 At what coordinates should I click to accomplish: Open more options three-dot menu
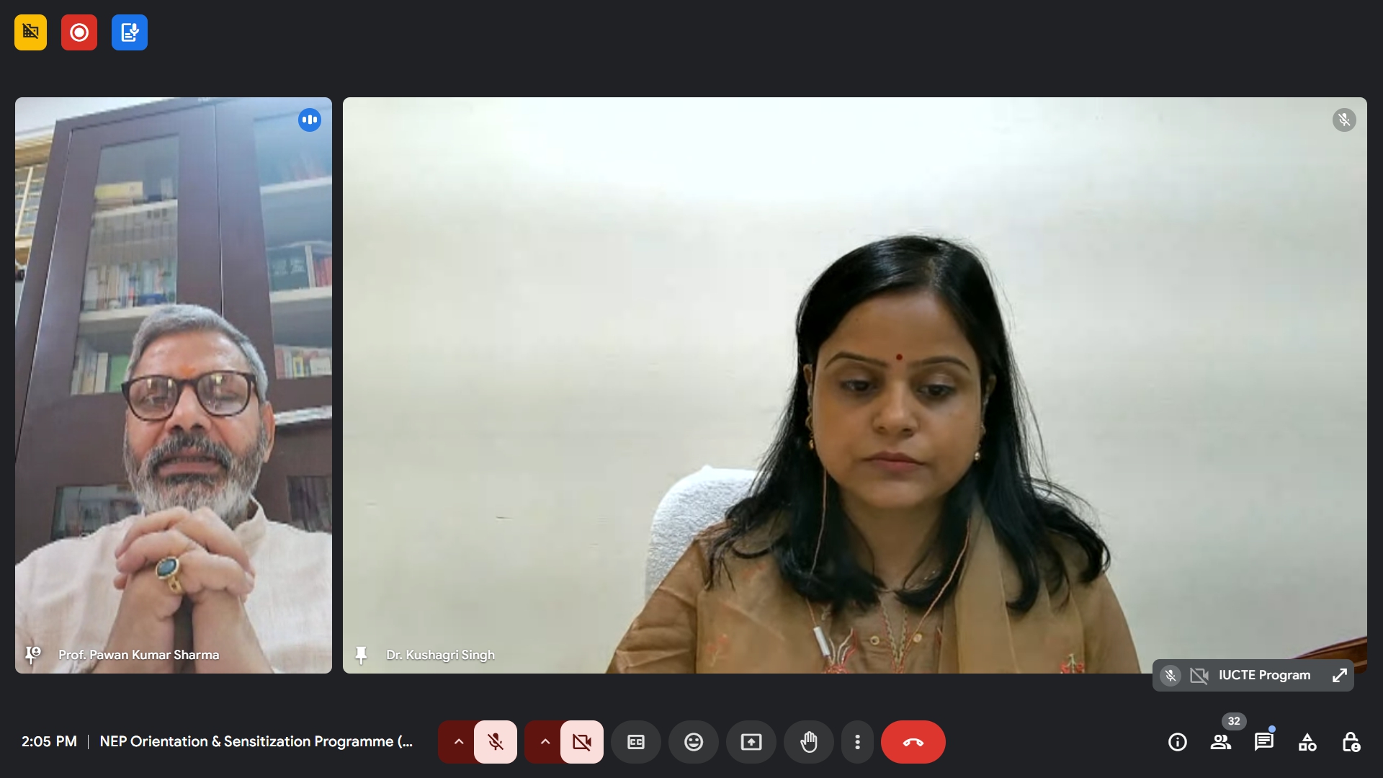[x=857, y=742]
